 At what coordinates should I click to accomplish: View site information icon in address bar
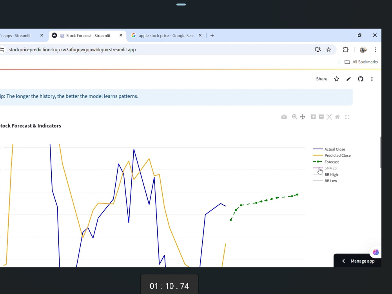(2, 50)
